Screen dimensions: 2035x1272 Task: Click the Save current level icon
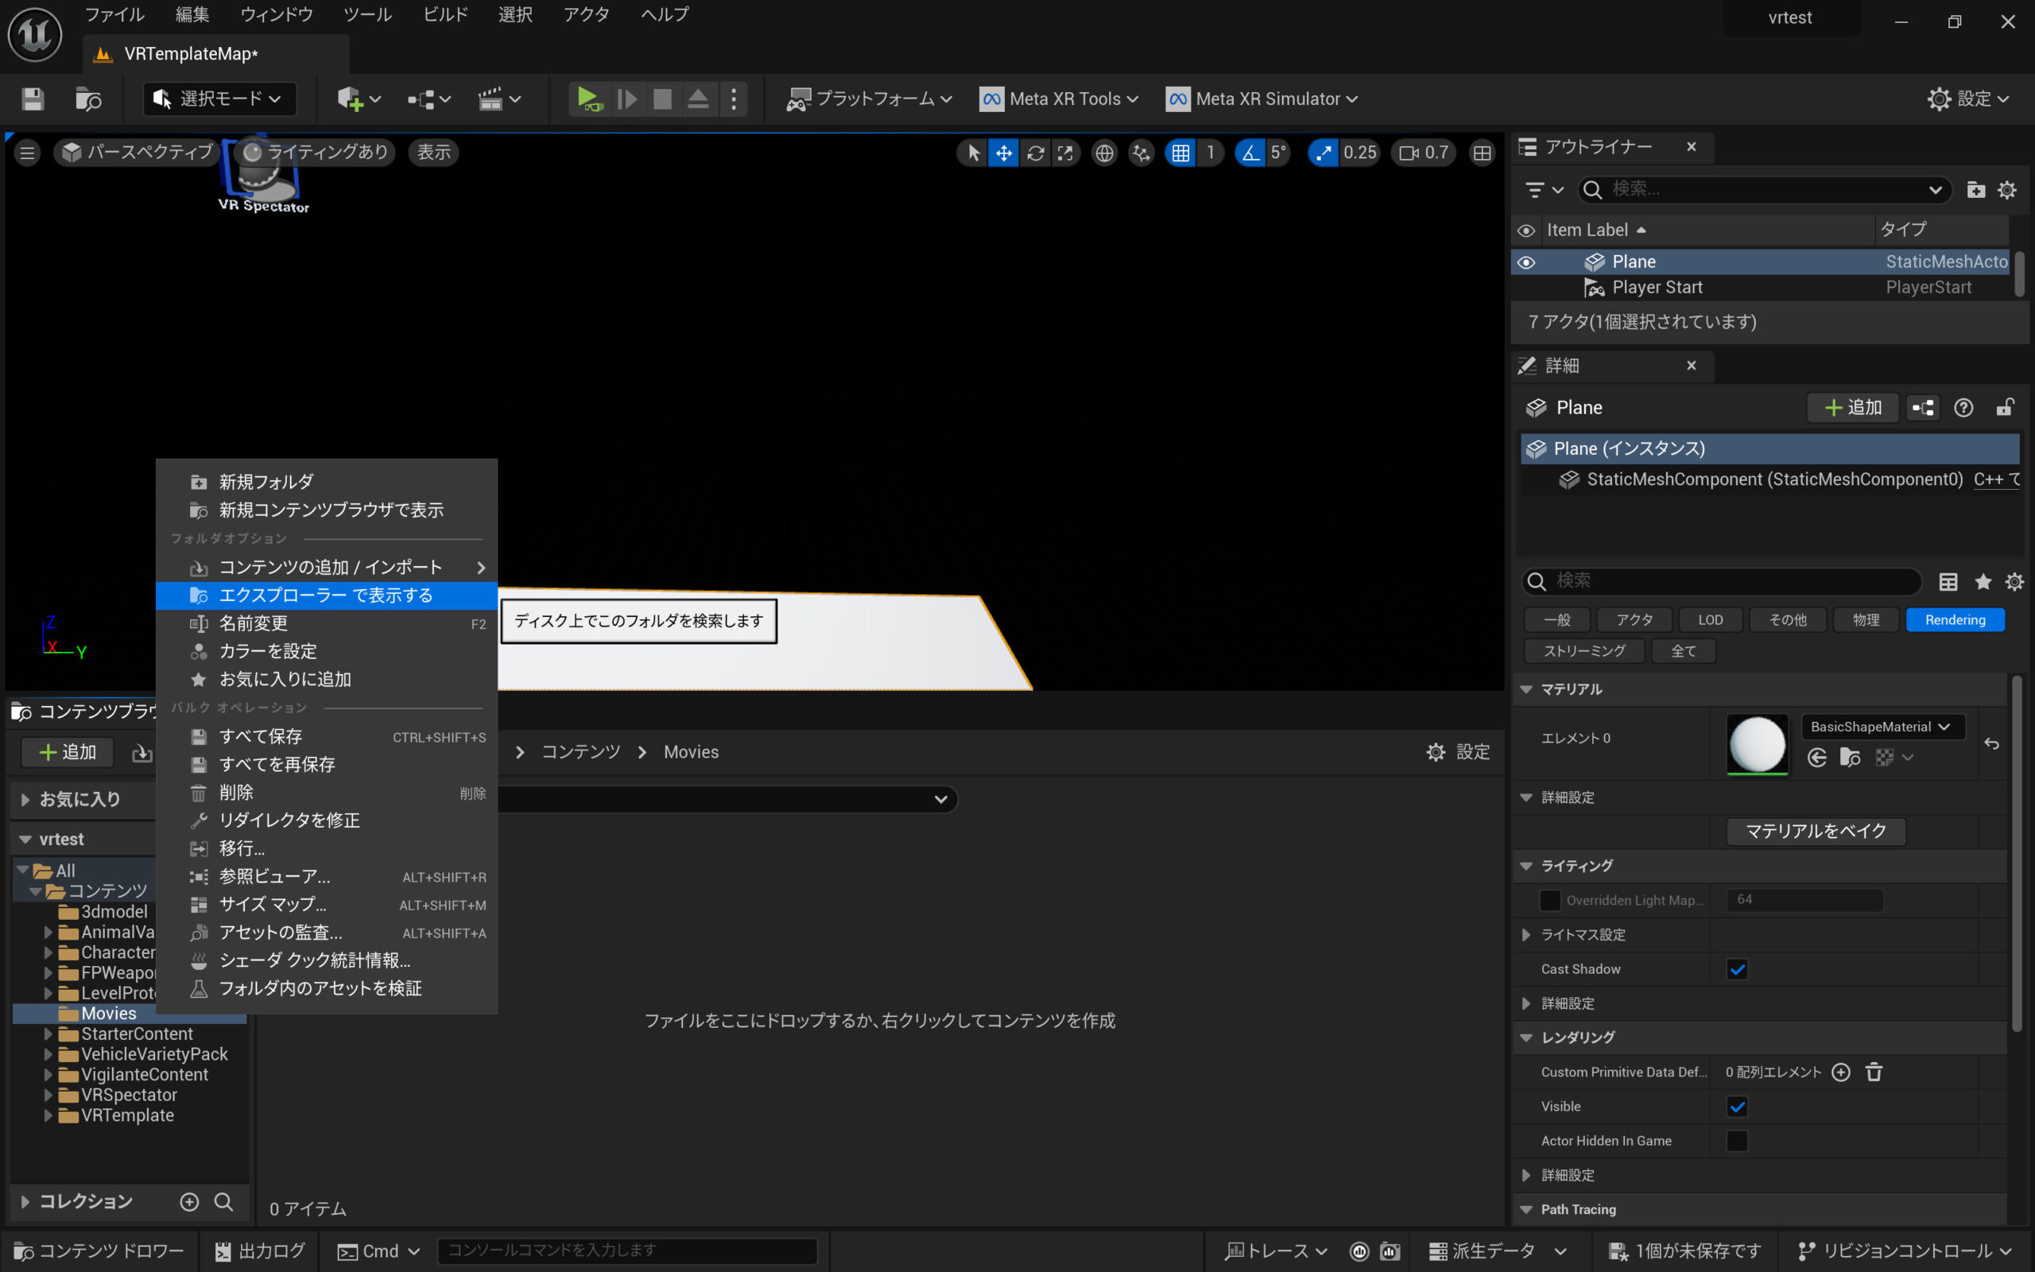pos(33,99)
